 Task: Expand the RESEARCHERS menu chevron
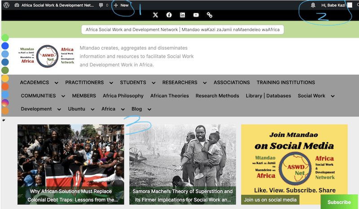205,83
